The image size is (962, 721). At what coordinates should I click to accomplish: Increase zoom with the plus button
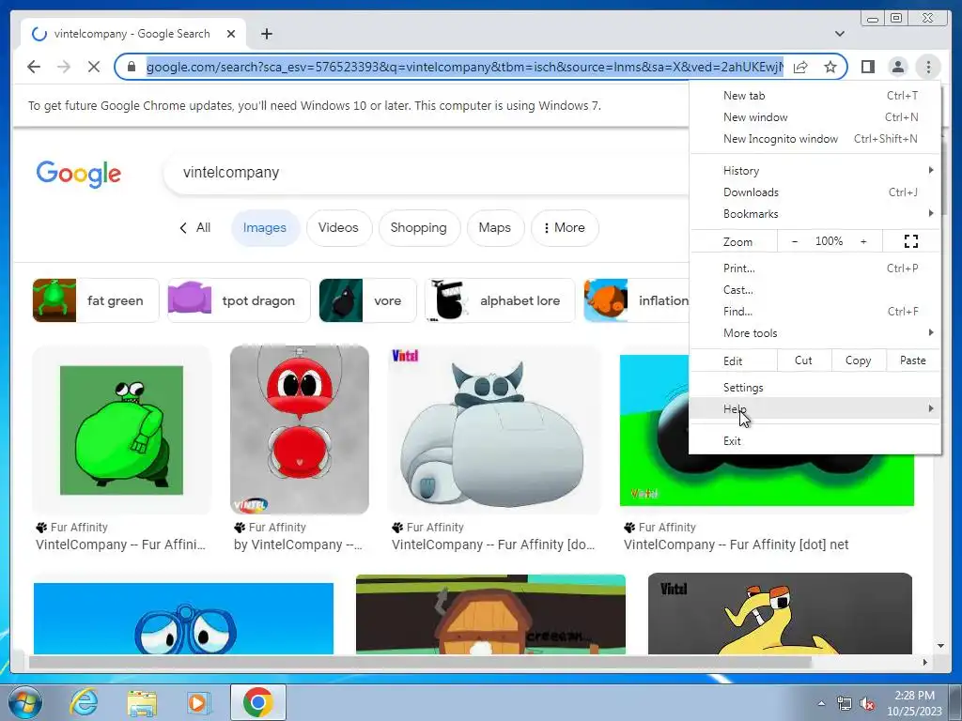click(x=863, y=241)
